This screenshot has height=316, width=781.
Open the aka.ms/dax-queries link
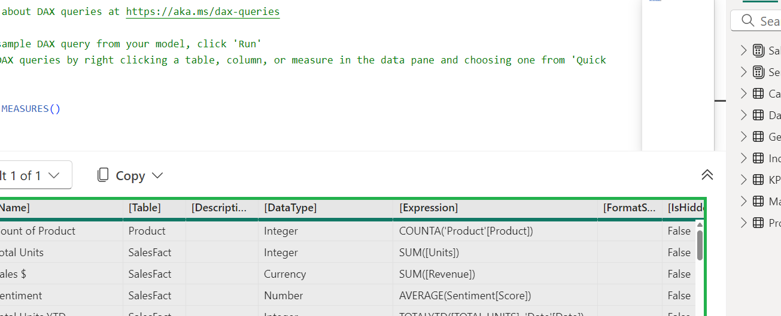(202, 11)
